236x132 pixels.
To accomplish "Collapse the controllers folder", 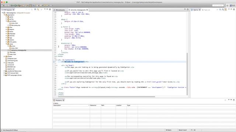I will (x=6, y=21).
